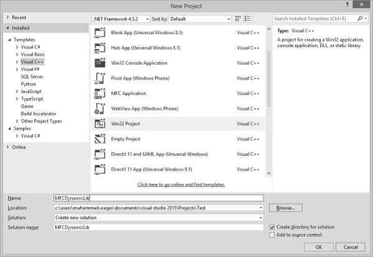The width and height of the screenshot is (373, 257).
Task: Click the Browse... button
Action: coord(286,208)
